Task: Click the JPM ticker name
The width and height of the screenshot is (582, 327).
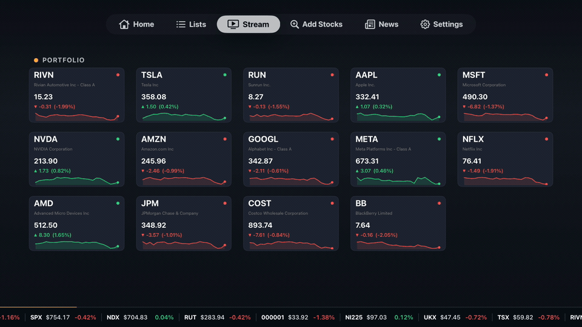Action: (150, 203)
